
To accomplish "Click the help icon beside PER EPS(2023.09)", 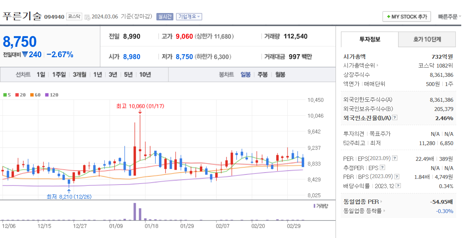I will [395, 158].
